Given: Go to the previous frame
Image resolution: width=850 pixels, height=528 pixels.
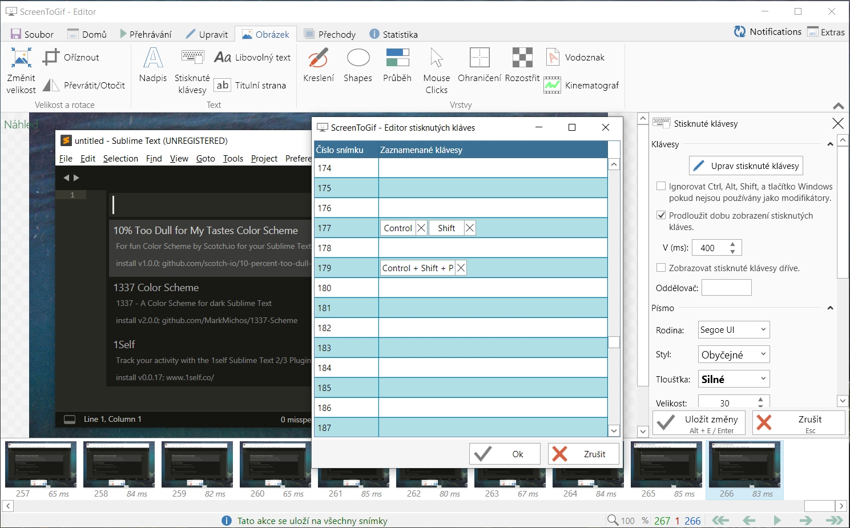Looking at the screenshot, I should [x=749, y=520].
